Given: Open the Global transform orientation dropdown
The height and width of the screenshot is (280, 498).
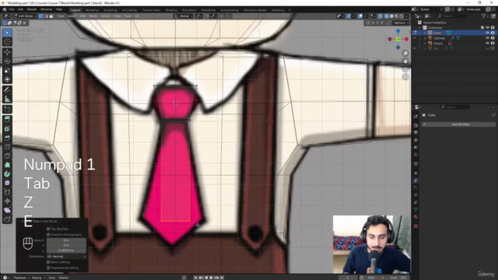Looking at the screenshot, I should click(x=184, y=16).
